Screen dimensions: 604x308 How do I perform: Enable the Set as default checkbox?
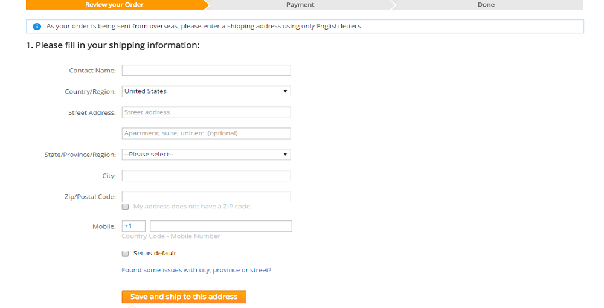point(126,254)
